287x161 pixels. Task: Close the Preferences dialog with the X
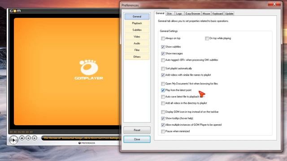(x=274, y=4)
